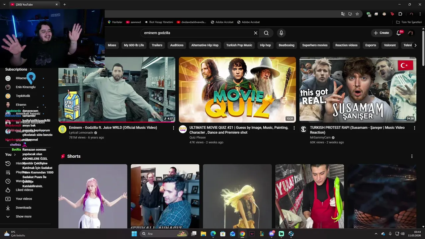Screen dimensions: 425x239
Task: Select the Superhero movies chip
Action: coord(315,45)
